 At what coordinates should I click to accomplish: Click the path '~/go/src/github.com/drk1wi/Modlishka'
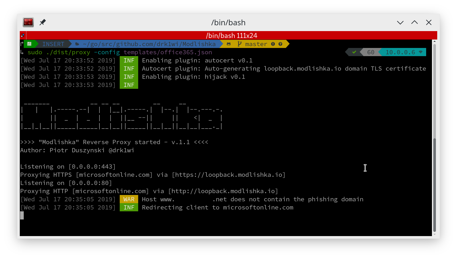pos(149,44)
